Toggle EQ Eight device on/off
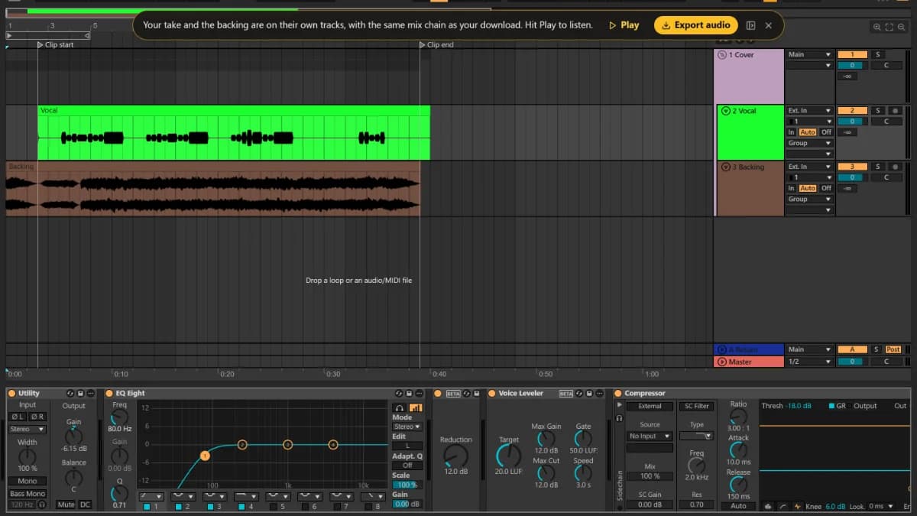The width and height of the screenshot is (917, 516). click(x=109, y=393)
